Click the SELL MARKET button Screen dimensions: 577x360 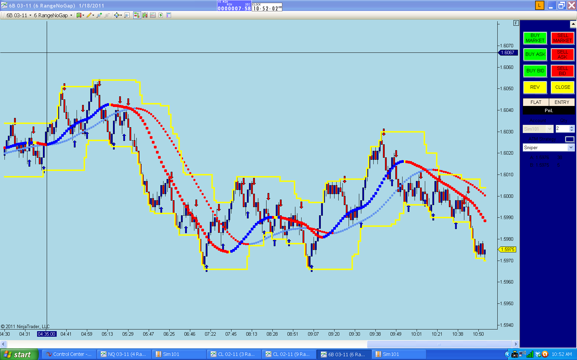(x=563, y=38)
